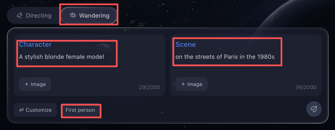Click the Character heading label
The width and height of the screenshot is (335, 130).
click(x=35, y=44)
